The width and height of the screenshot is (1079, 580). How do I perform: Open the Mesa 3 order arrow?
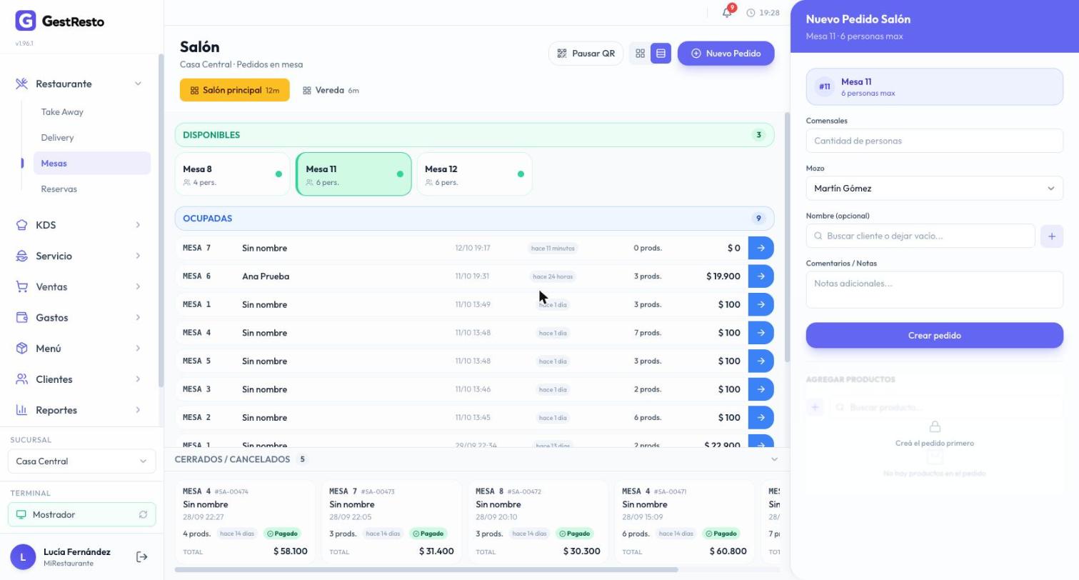[x=761, y=389]
